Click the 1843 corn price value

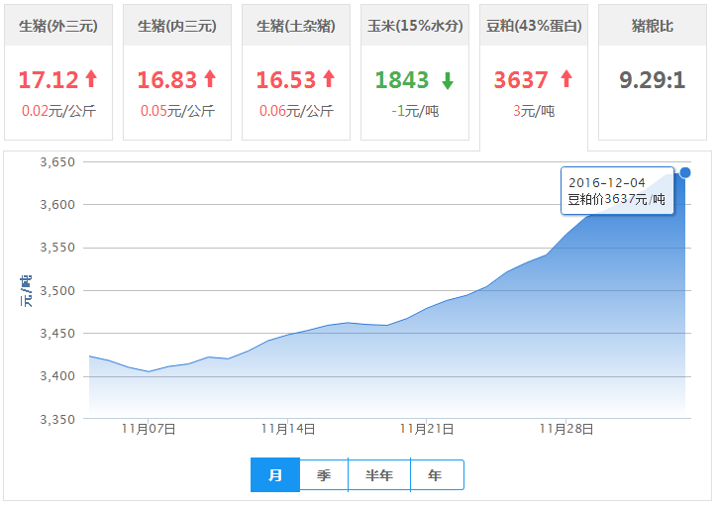pyautogui.click(x=402, y=79)
